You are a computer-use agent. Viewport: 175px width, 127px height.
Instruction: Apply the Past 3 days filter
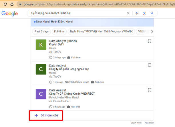[41, 32]
